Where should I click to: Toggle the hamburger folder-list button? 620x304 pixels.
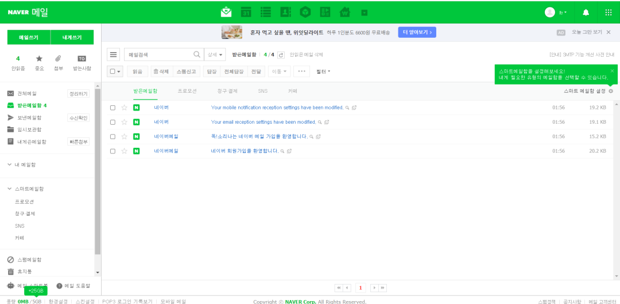(x=114, y=55)
